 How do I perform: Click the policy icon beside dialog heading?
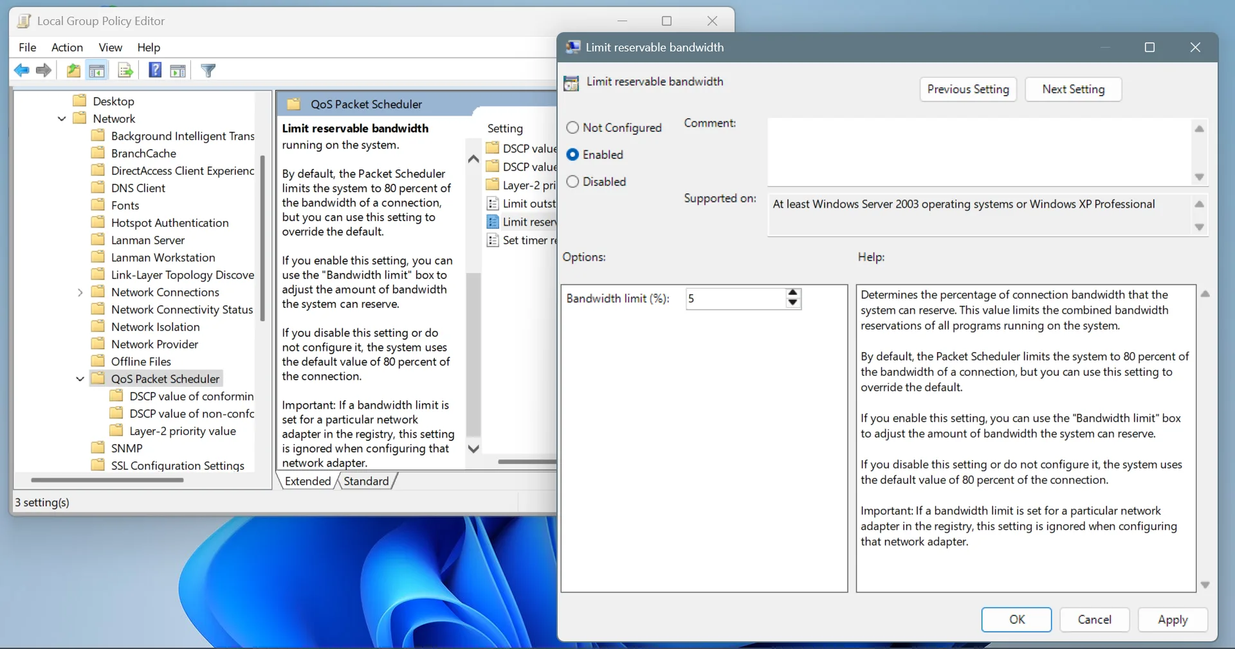[571, 83]
